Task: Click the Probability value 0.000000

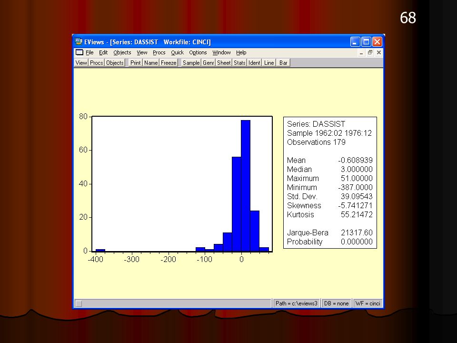Action: pyautogui.click(x=357, y=242)
